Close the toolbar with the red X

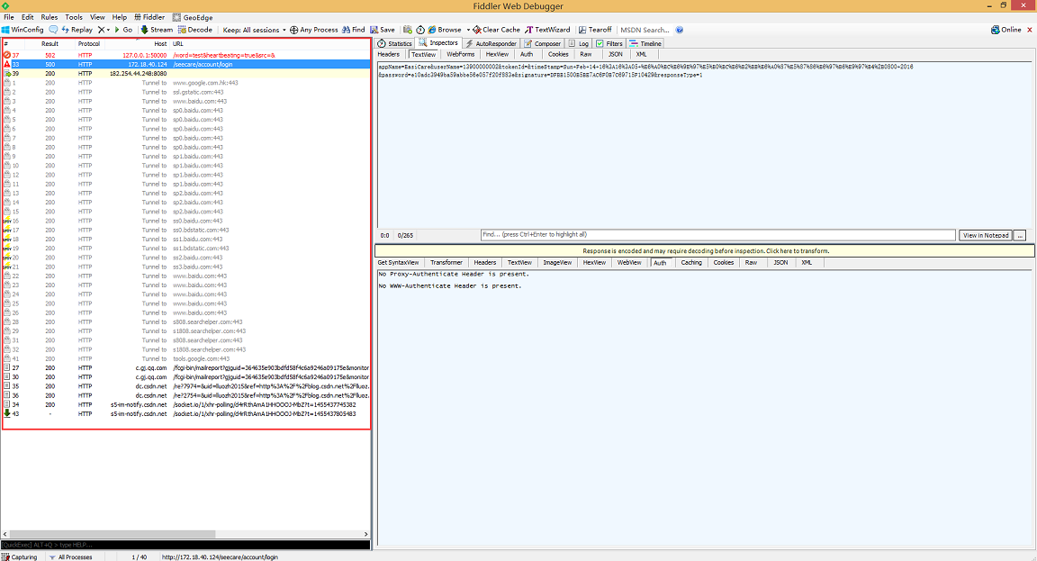(1029, 30)
